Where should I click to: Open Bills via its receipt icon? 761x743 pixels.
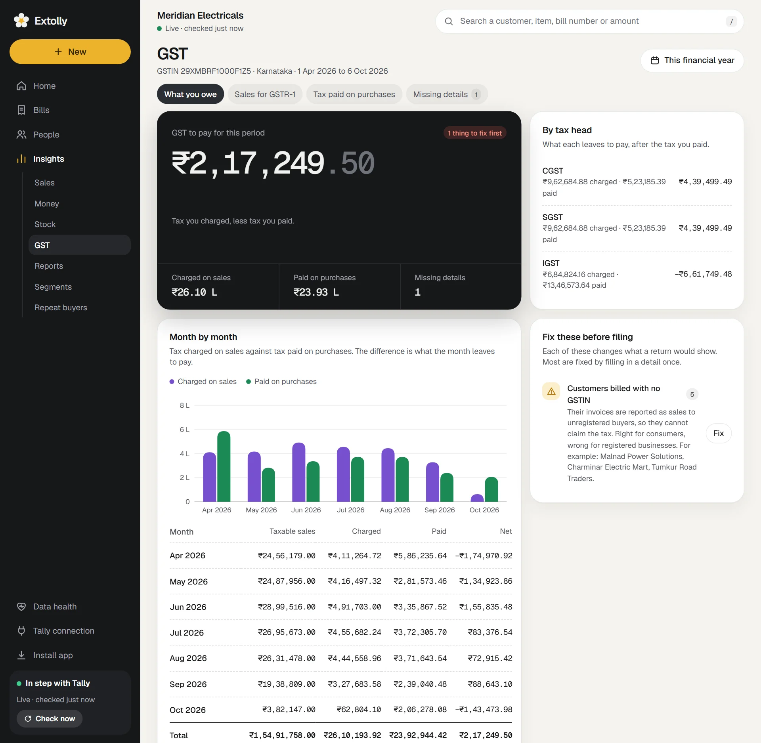tap(21, 110)
